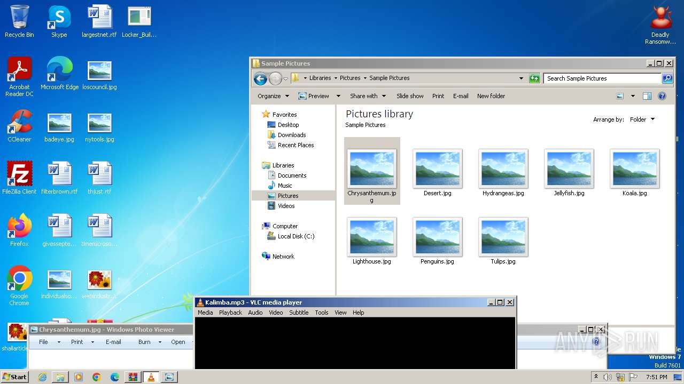684x384 pixels.
Task: Open the address bar history dropdown arrow
Action: 521,78
